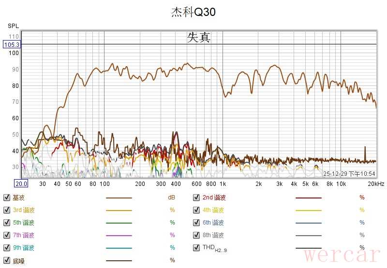Viewport: 387px width, 268px height.
Task: Hide the 5th 谐波 trace via checkbox
Action: tap(6, 223)
